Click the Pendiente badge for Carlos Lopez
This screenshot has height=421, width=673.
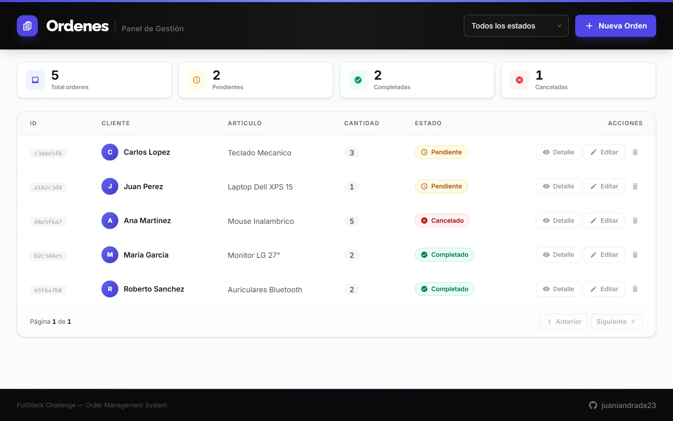pyautogui.click(x=441, y=152)
